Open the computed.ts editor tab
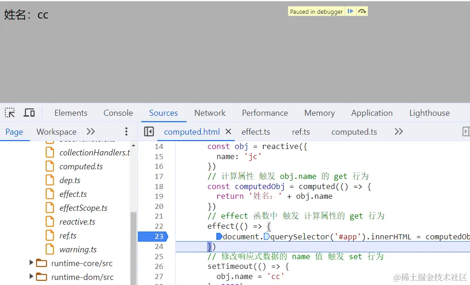470x285 pixels. (x=354, y=132)
